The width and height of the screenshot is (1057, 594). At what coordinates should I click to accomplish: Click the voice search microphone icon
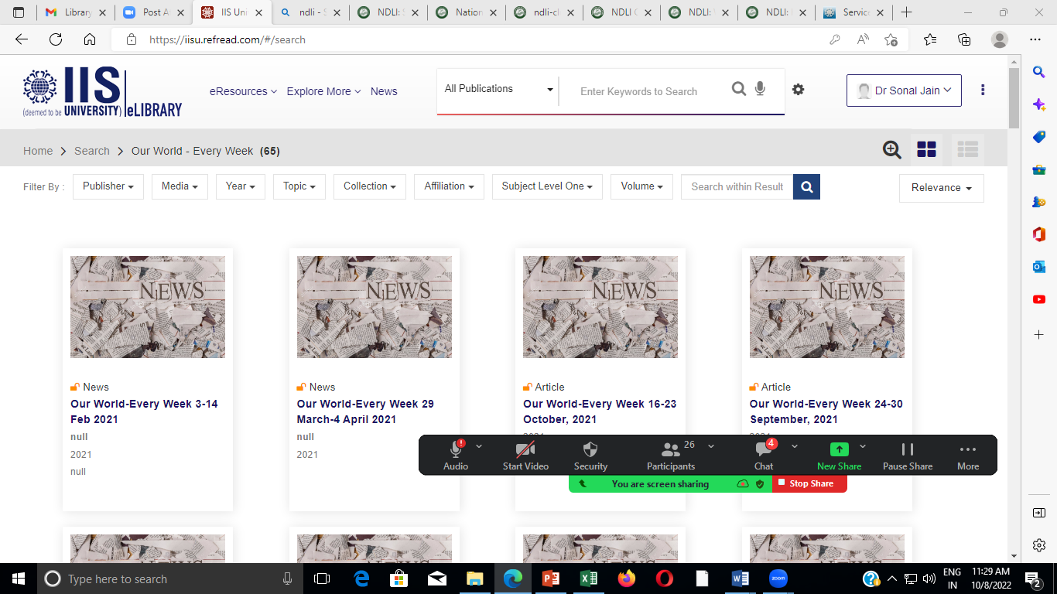[x=760, y=90]
